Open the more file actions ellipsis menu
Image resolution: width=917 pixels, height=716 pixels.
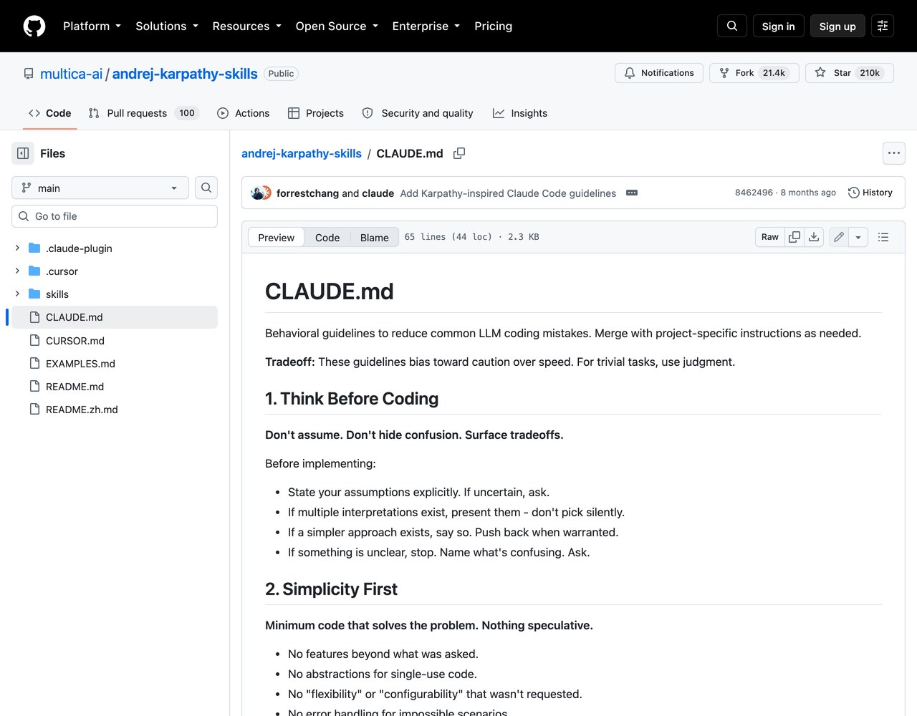(894, 153)
